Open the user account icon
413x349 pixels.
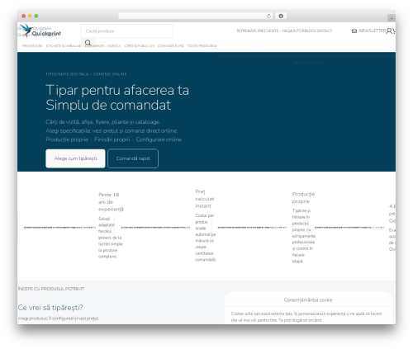[389, 31]
